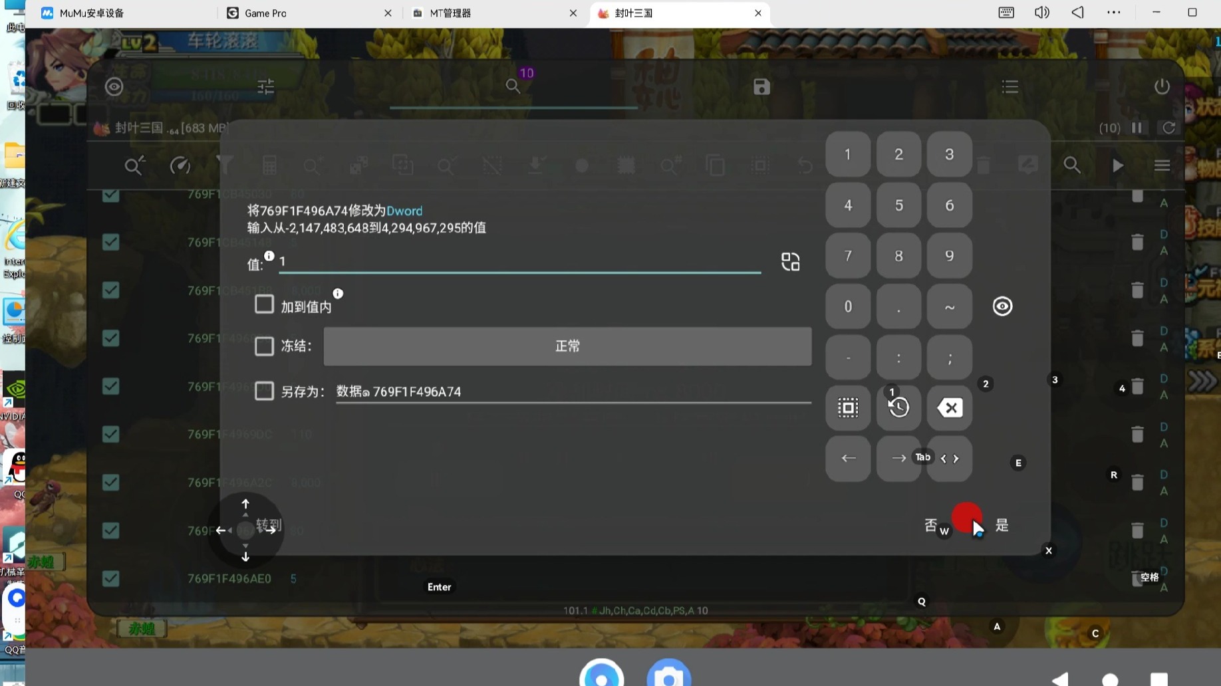Close the Game Pro tab

(388, 13)
